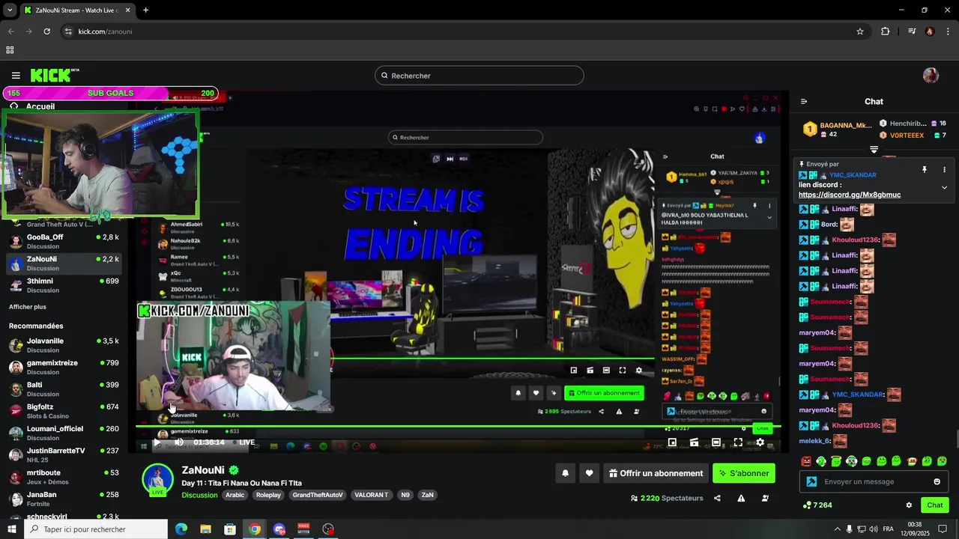Click the S'abonner button
This screenshot has width=959, height=539.
(x=743, y=473)
